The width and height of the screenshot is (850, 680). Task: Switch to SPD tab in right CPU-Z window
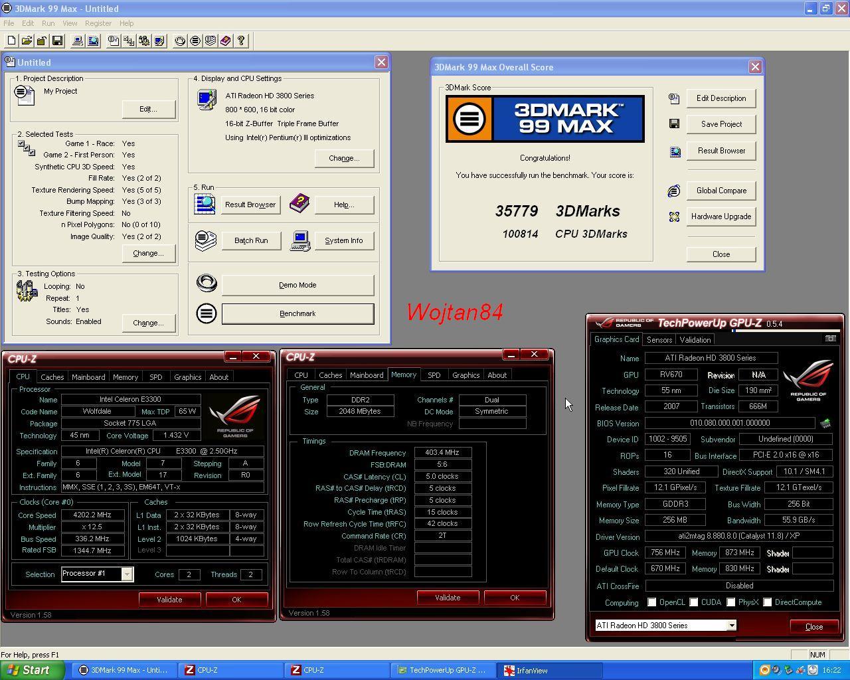434,375
